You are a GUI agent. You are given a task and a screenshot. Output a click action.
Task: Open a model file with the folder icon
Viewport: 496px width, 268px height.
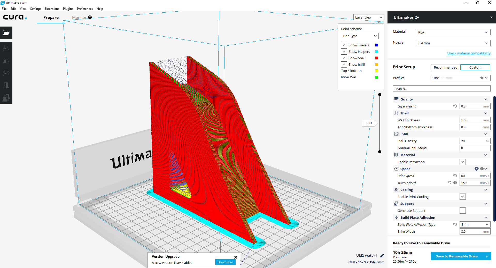point(6,33)
